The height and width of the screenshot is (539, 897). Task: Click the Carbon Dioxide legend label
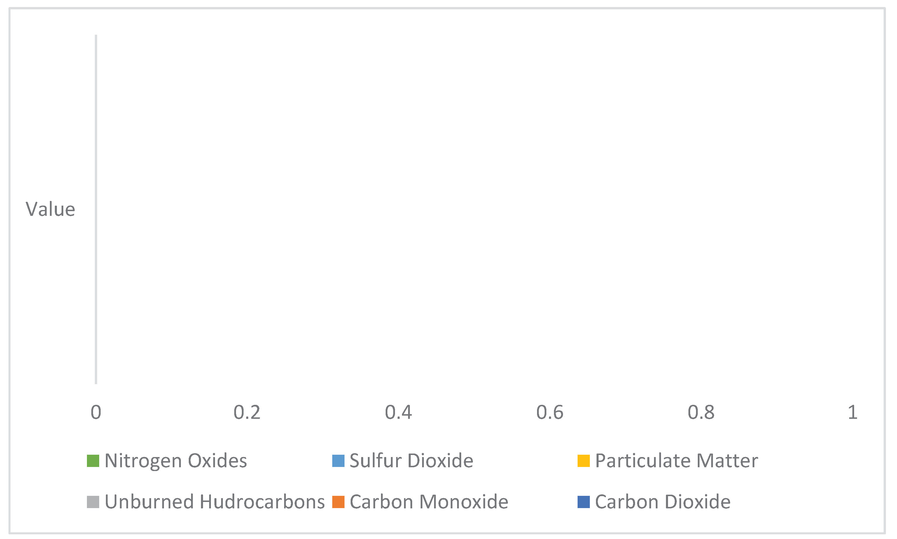click(662, 502)
